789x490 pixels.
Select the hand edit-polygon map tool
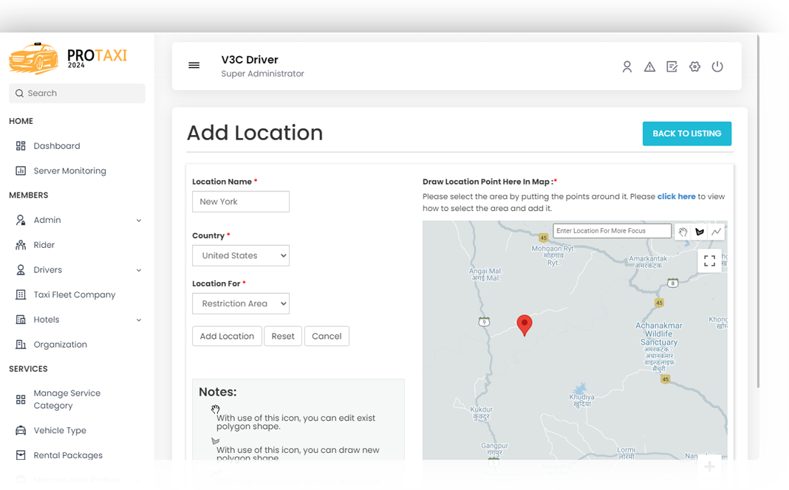click(x=683, y=232)
